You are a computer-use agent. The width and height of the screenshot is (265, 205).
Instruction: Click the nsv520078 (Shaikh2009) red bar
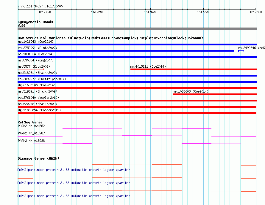137,107
